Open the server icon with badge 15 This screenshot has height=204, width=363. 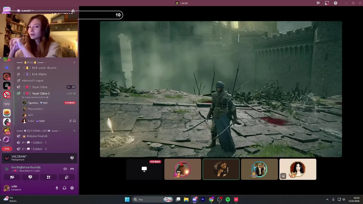click(7, 122)
